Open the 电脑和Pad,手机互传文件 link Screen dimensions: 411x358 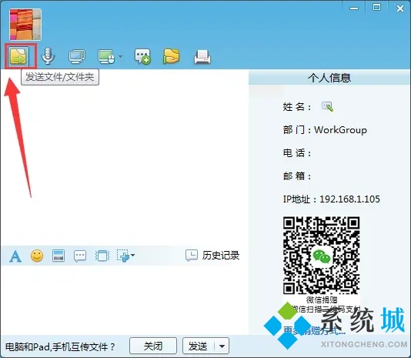(60, 347)
